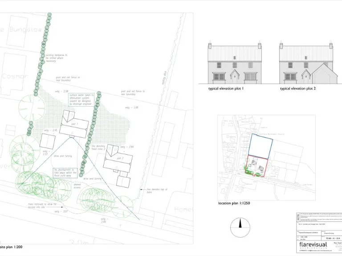Click the blue outlined field on location plan
This screenshot has height=256, width=342.
(x=261, y=145)
